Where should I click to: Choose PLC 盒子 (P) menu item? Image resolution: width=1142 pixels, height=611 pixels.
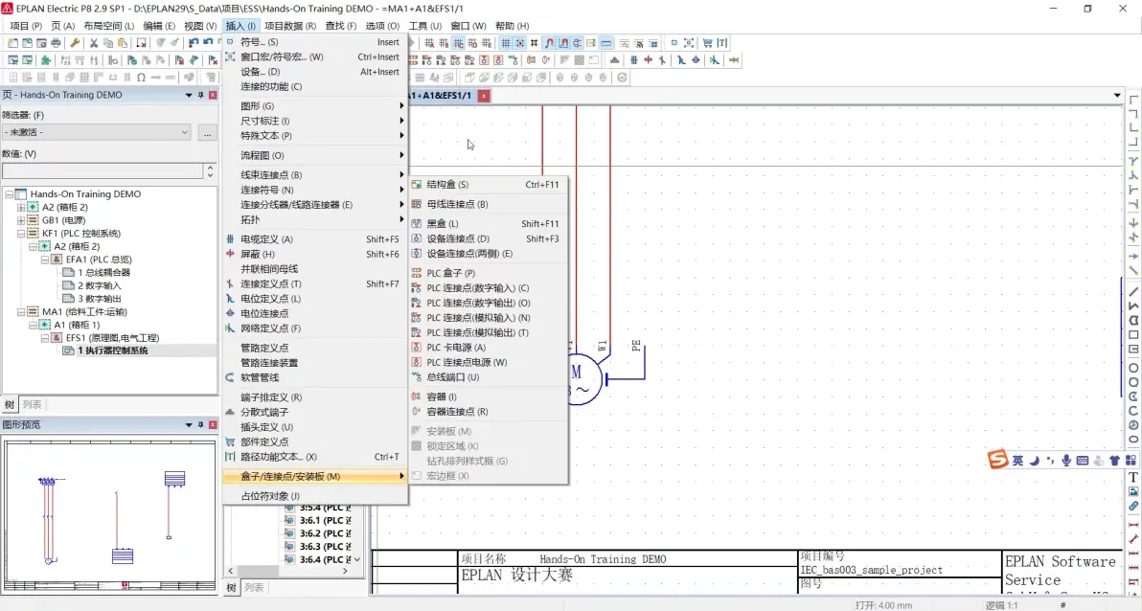[489, 273]
